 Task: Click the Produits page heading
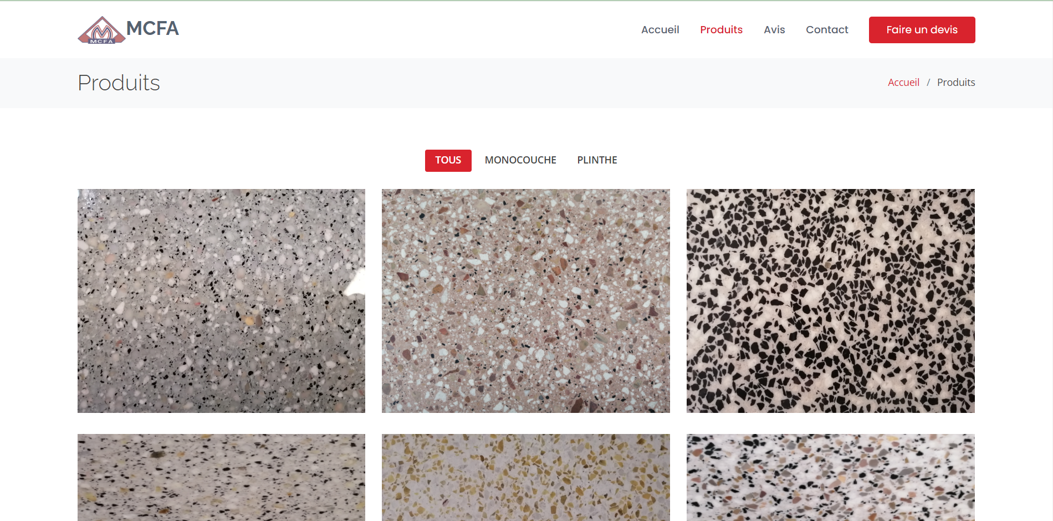119,83
